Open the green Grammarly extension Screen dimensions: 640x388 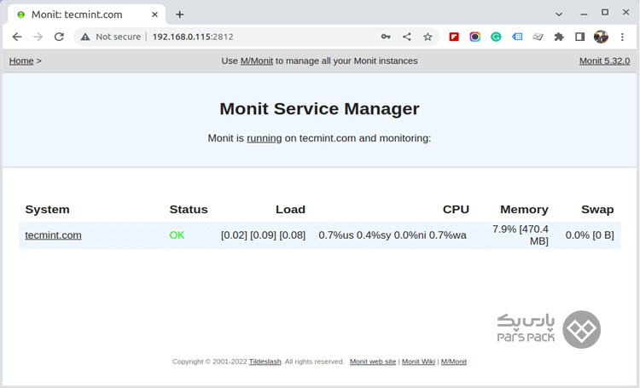[x=496, y=37]
